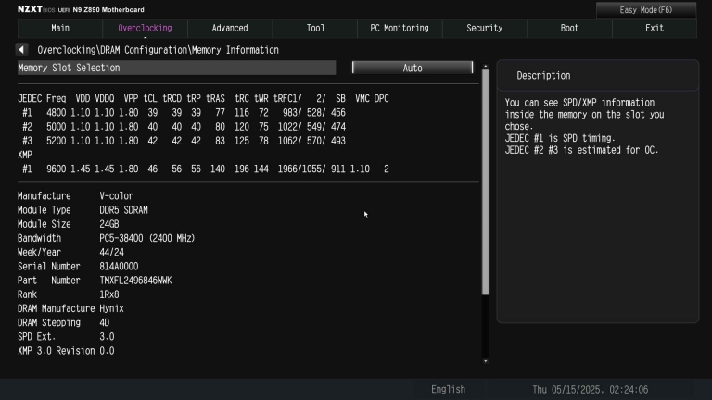Open the Tool tab

[x=315, y=28]
